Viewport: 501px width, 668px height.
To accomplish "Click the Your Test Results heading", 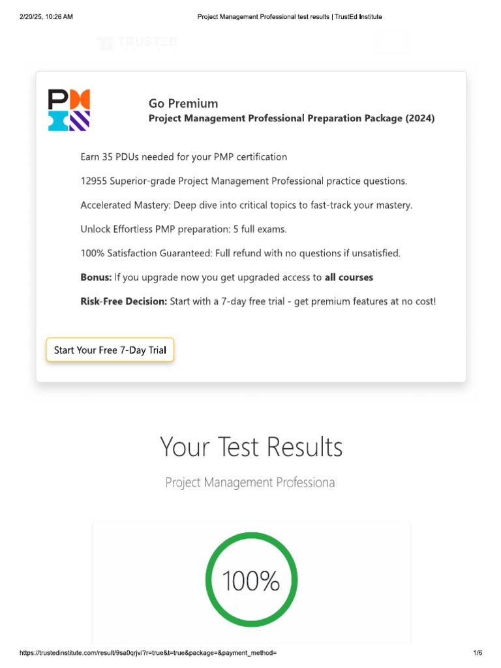I will pyautogui.click(x=251, y=448).
